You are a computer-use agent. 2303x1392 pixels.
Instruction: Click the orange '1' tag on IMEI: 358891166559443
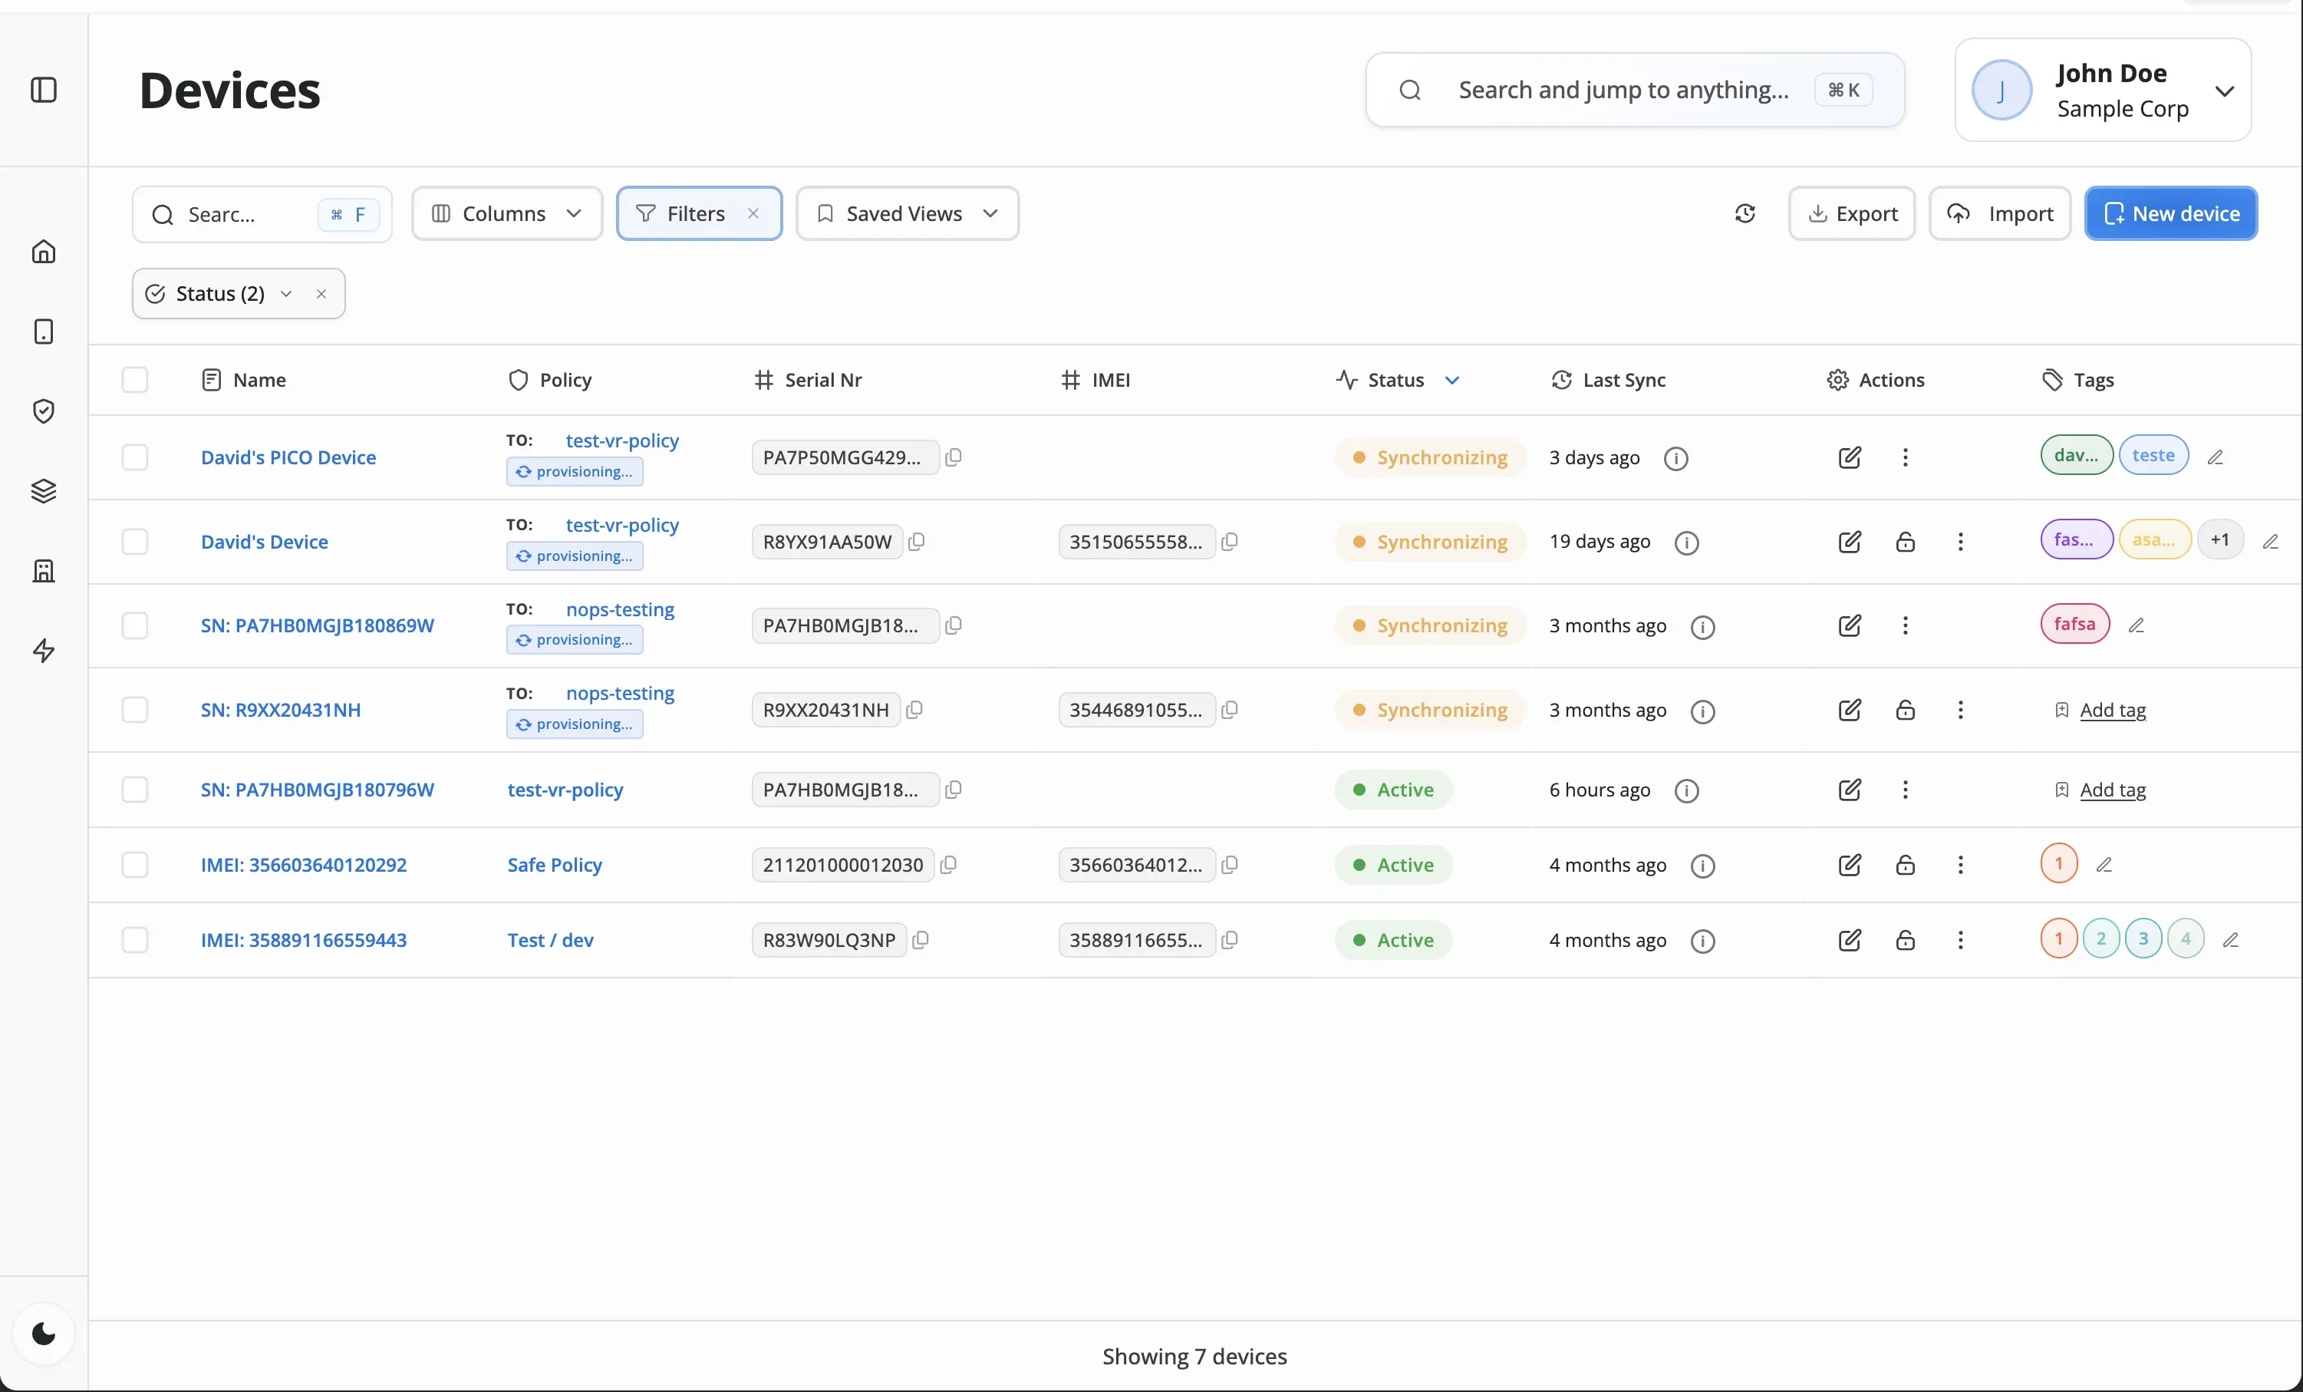(x=2058, y=938)
